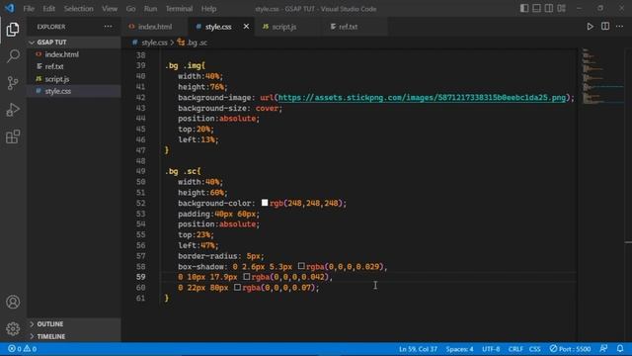This screenshot has width=632, height=356.
Task: Open the feedback icon in the status bar
Action: [603, 349]
